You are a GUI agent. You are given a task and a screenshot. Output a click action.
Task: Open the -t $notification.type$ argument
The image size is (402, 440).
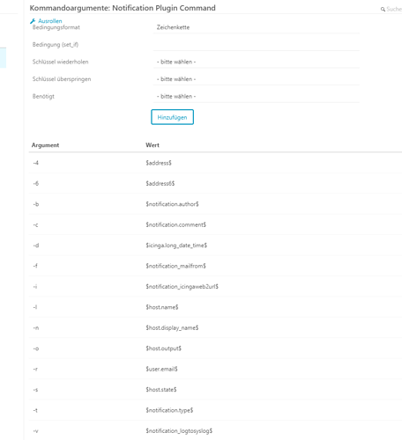click(x=215, y=410)
